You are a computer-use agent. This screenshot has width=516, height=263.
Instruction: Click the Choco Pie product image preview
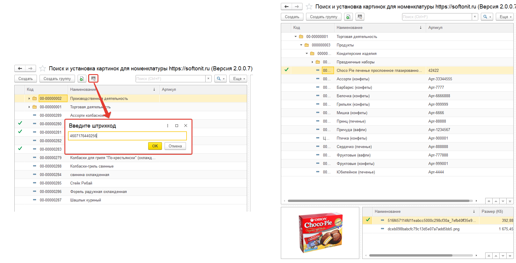click(320, 233)
